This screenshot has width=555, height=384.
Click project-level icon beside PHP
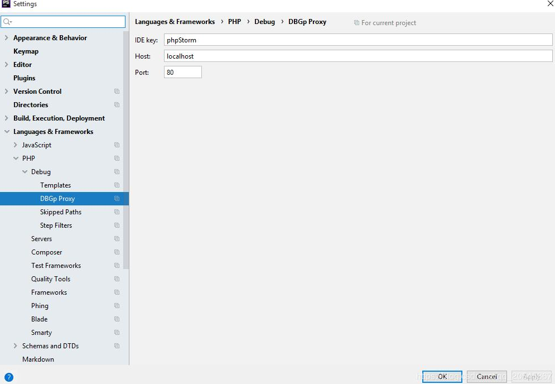click(x=117, y=159)
